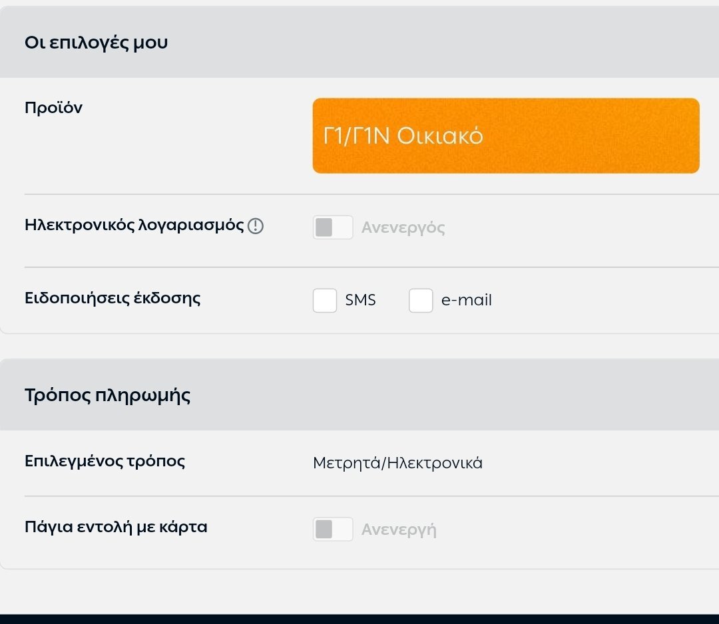Click the Ανενεργός status text
The width and height of the screenshot is (719, 624).
click(x=403, y=228)
